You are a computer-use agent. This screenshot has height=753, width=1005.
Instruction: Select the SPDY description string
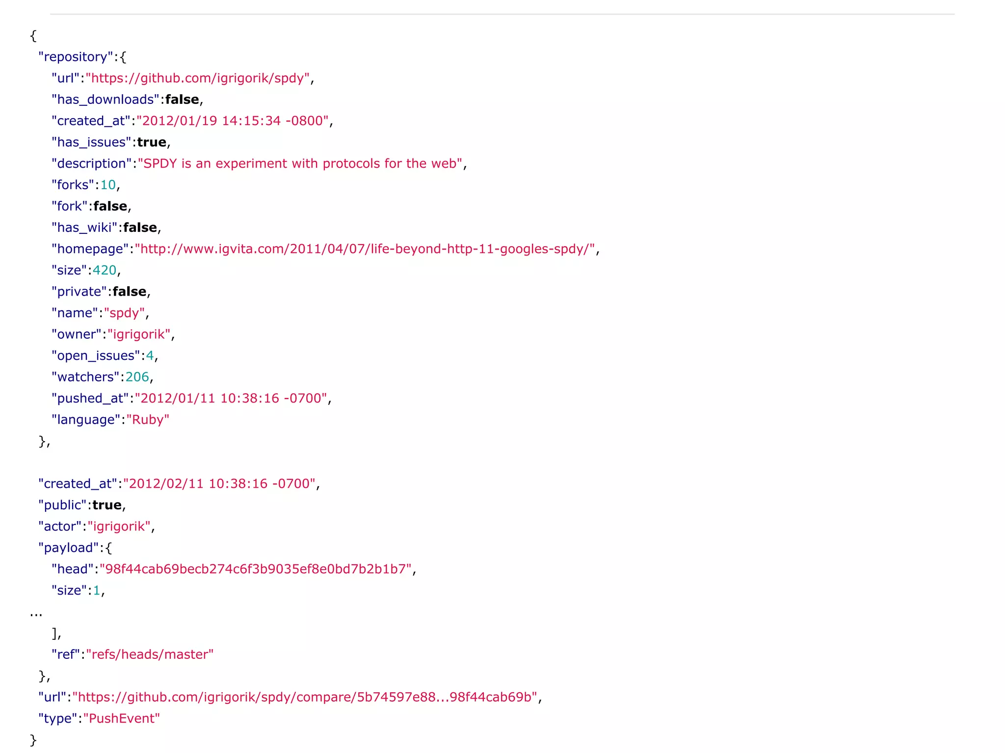[300, 164]
